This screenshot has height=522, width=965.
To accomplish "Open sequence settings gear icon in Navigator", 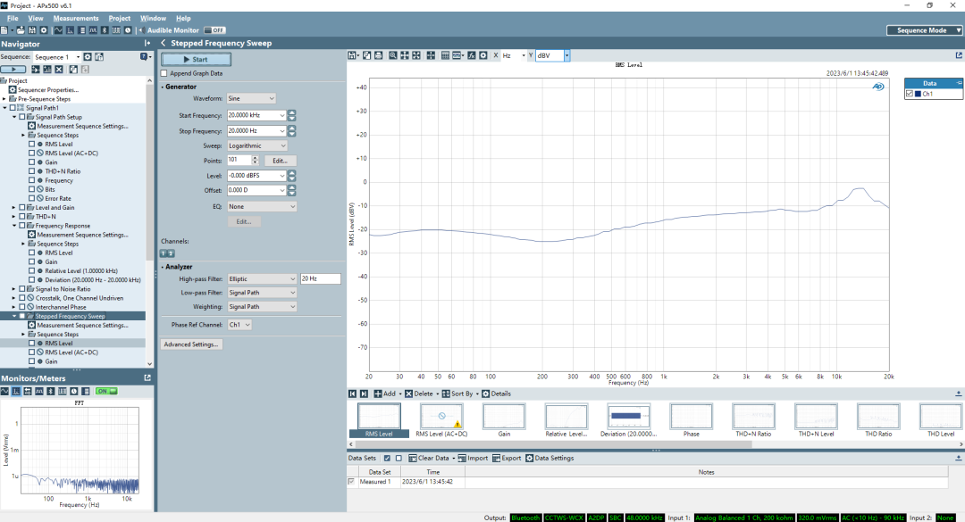I will pyautogui.click(x=88, y=57).
